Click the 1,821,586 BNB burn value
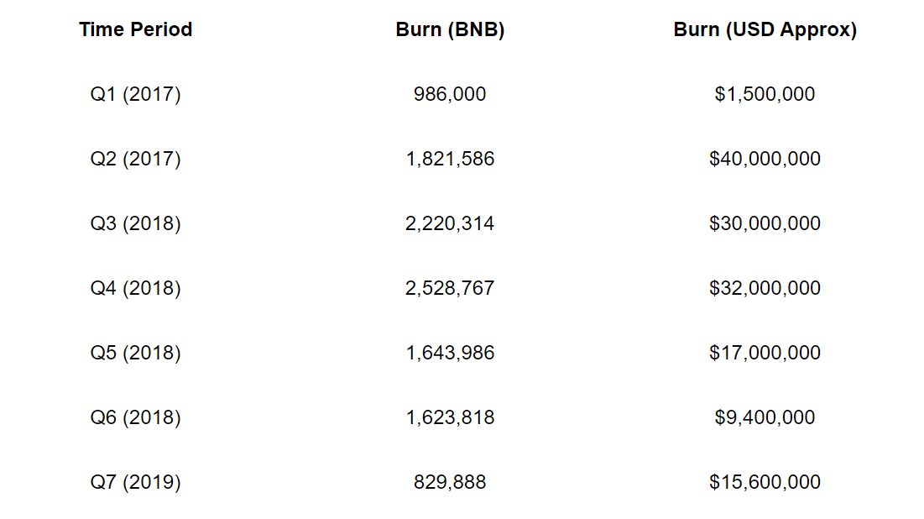 click(x=450, y=159)
